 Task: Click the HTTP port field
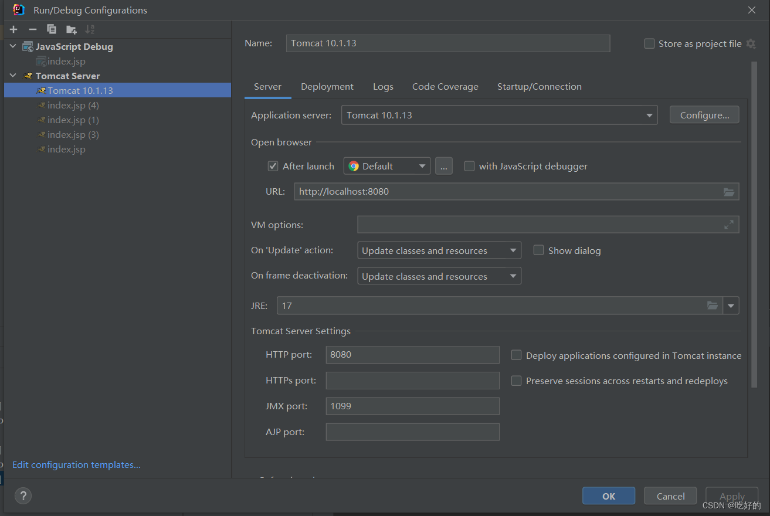point(412,355)
